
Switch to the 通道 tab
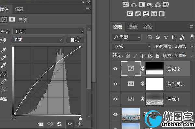pyautogui.click(x=133, y=27)
